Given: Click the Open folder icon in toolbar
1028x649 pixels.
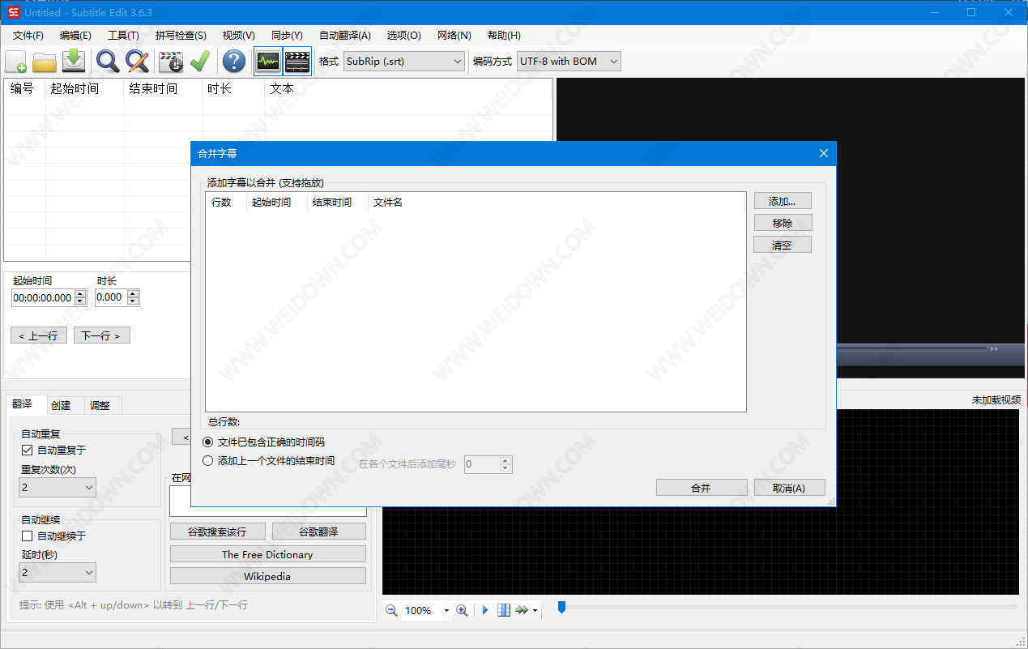Looking at the screenshot, I should (x=45, y=62).
